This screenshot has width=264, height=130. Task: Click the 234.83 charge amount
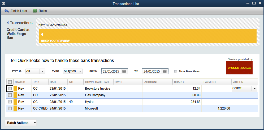196,102
